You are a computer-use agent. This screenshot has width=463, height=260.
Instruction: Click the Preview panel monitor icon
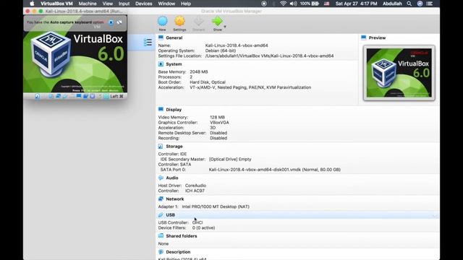363,38
